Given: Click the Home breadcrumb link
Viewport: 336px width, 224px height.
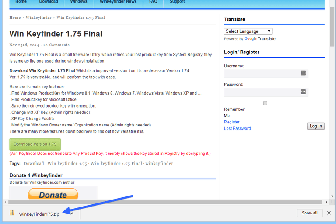Looking at the screenshot, I should tap(15, 17).
